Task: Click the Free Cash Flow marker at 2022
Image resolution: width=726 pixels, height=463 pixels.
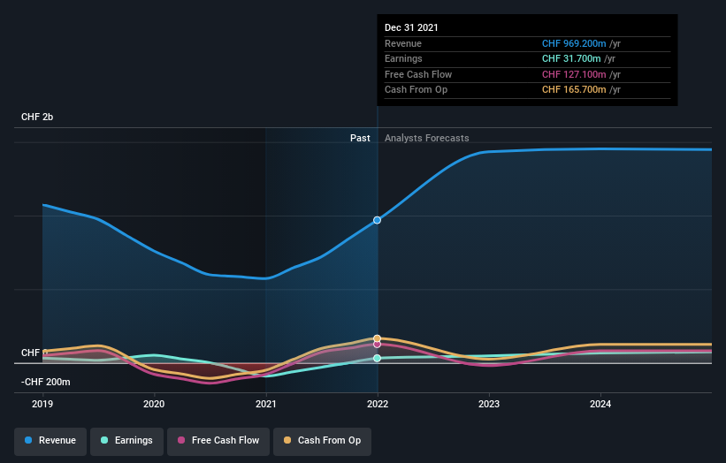Action: (x=378, y=344)
